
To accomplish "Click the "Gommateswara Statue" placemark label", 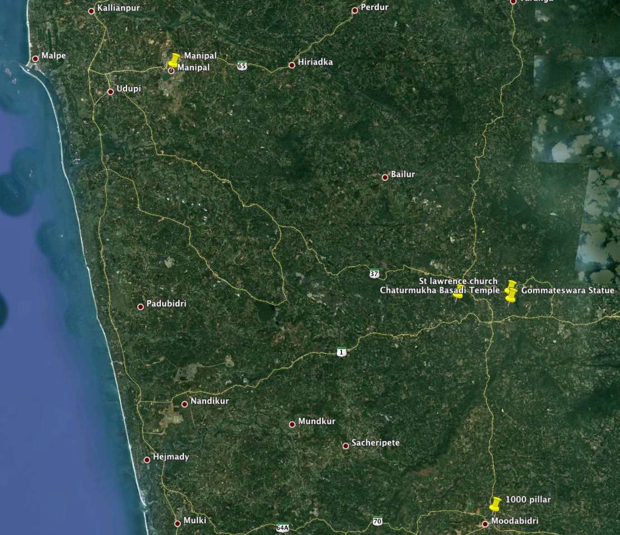I will [x=568, y=291].
